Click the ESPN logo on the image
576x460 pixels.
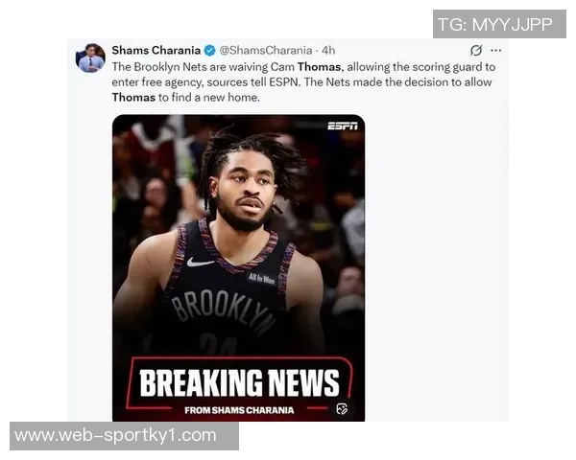pyautogui.click(x=343, y=126)
